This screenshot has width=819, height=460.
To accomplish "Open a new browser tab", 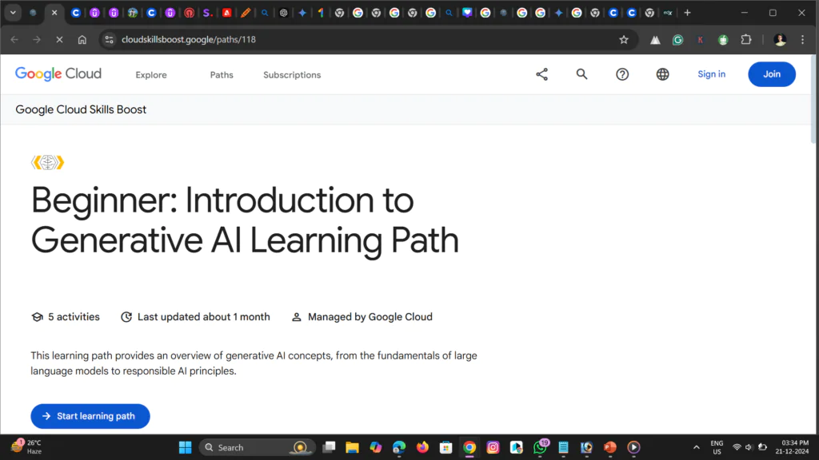I will click(x=687, y=13).
